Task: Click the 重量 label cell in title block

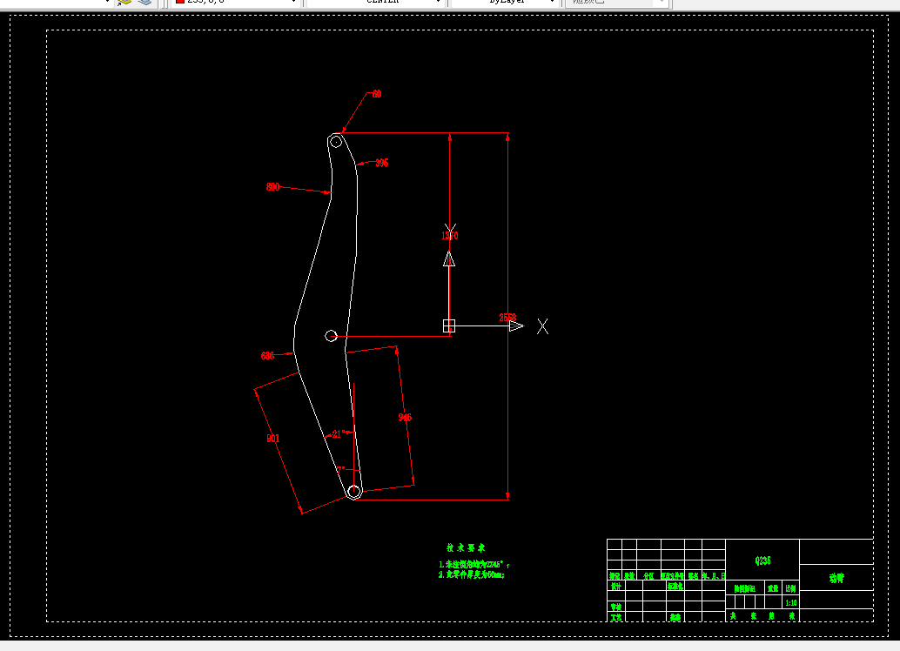Action: tap(773, 588)
